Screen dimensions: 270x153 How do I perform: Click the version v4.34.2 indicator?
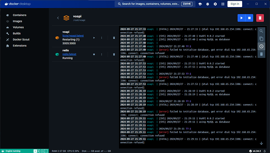tap(255, 151)
